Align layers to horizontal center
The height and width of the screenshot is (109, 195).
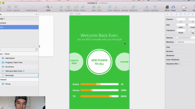point(181,14)
